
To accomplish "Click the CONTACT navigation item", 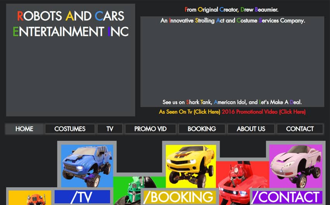I will (300, 129).
